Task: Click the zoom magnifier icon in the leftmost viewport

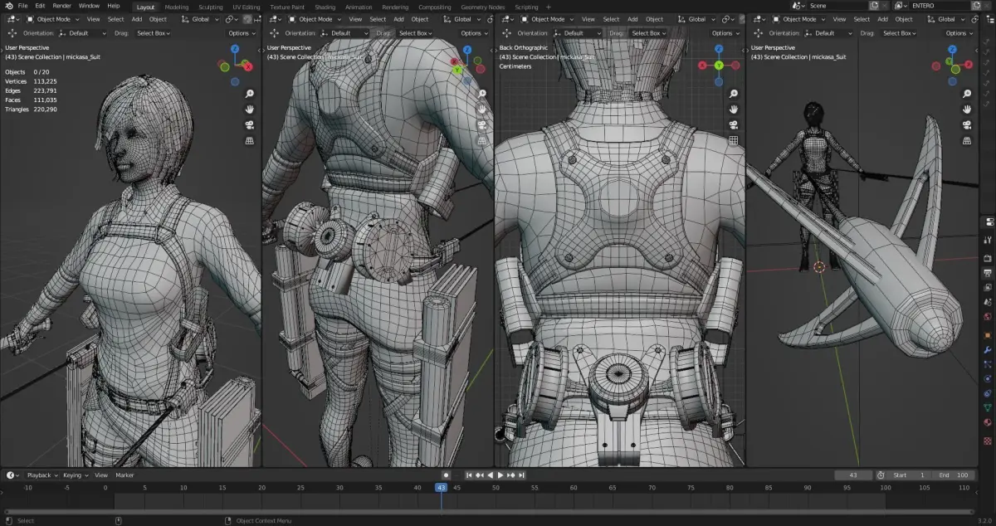Action: coord(249,94)
